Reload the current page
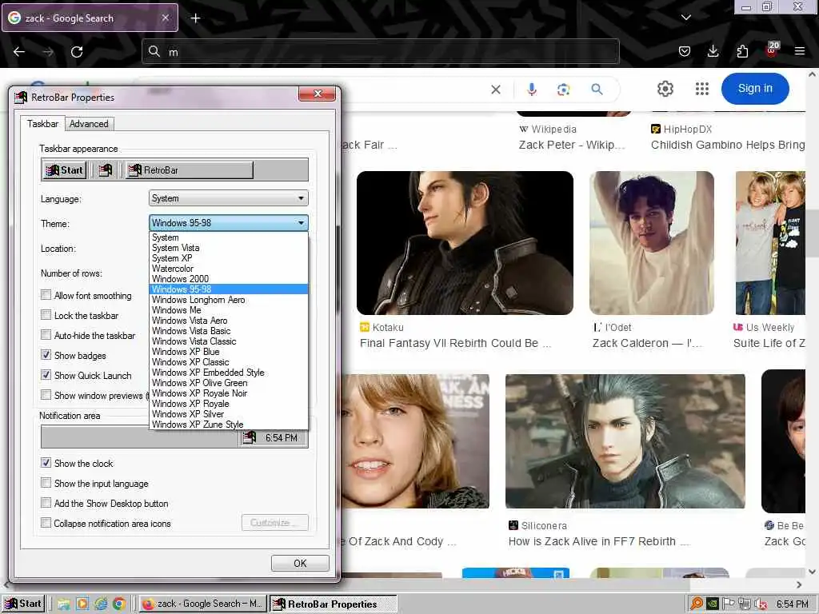The height and width of the screenshot is (614, 819). tap(77, 52)
